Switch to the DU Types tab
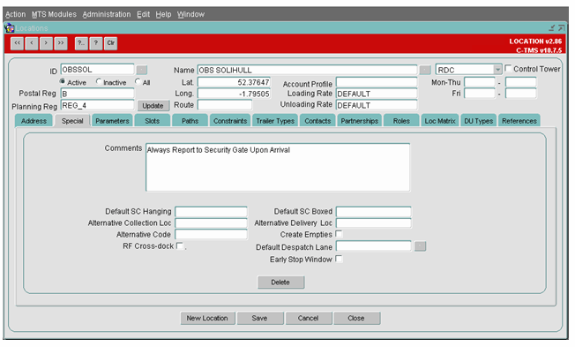575x347 pixels. (478, 121)
